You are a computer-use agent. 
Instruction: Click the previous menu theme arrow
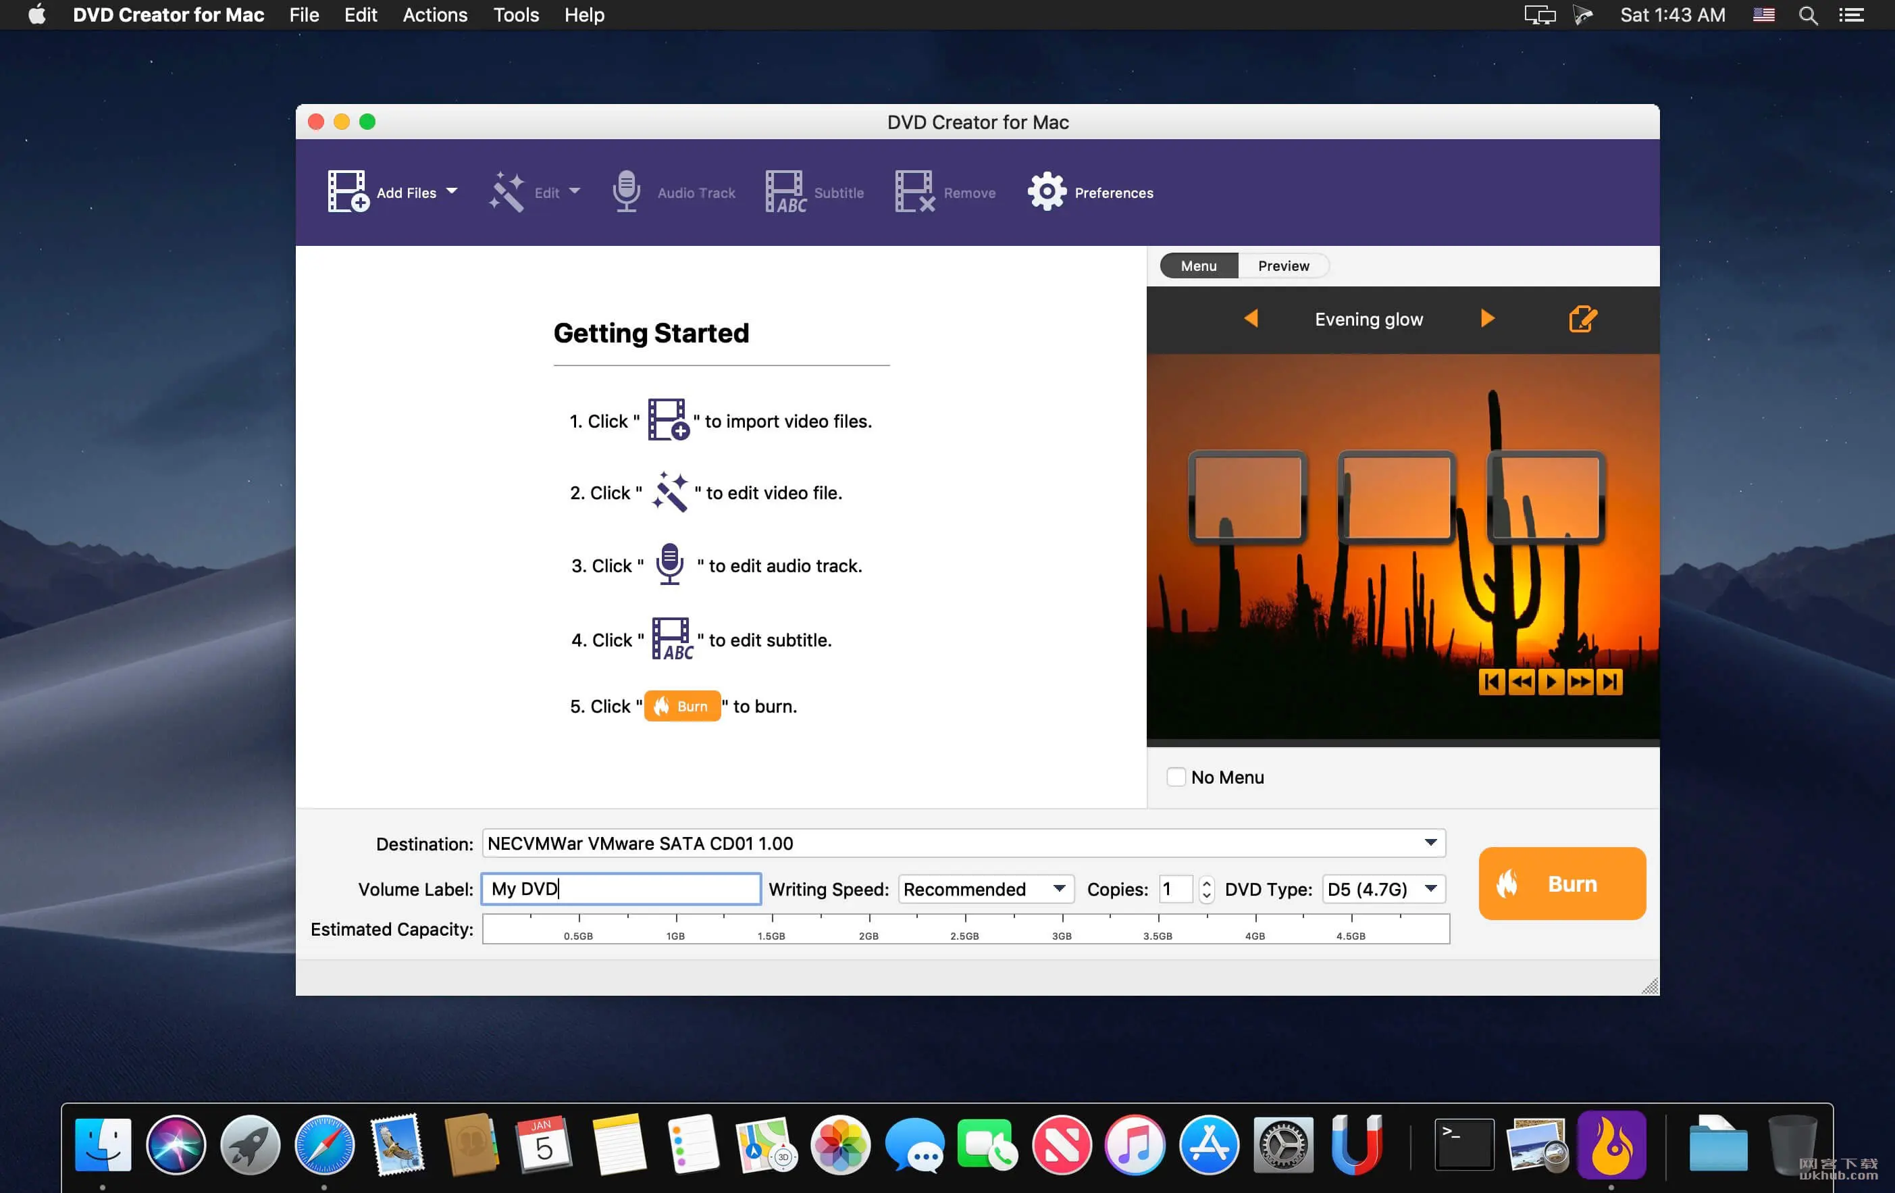tap(1251, 318)
